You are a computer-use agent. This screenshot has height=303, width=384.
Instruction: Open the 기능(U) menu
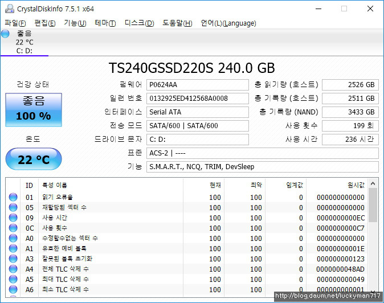(75, 23)
